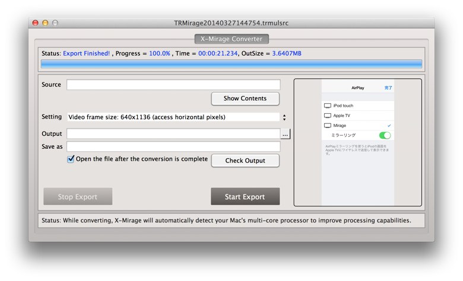Close the window with red button
The height and width of the screenshot is (281, 463).
[x=36, y=23]
